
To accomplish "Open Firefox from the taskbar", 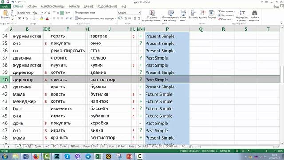I will coord(36,156).
